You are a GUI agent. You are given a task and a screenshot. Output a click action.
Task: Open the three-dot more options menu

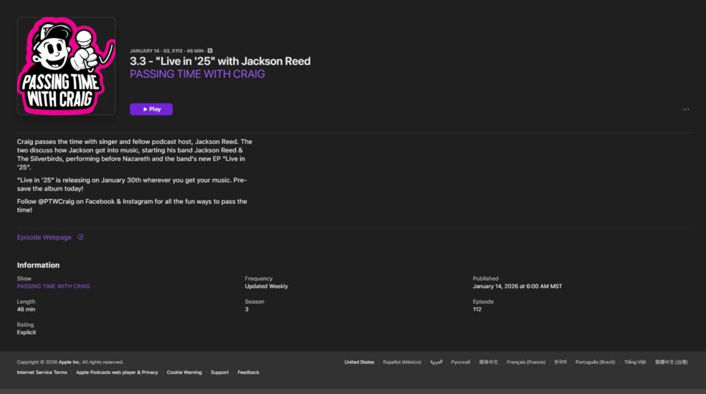tap(685, 109)
